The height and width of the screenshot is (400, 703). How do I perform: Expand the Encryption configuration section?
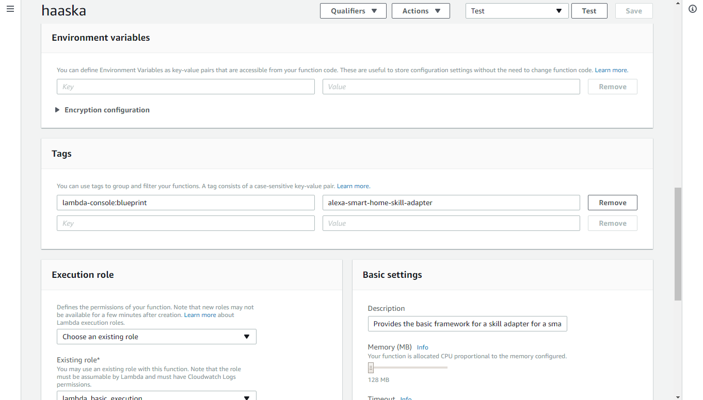tap(102, 110)
